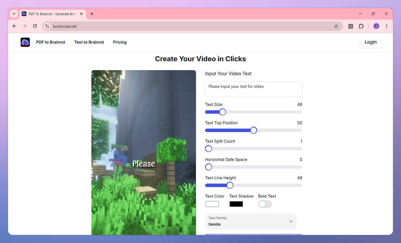This screenshot has height=243, width=401.
Task: Open the tab search chevron
Action: [x=13, y=14]
